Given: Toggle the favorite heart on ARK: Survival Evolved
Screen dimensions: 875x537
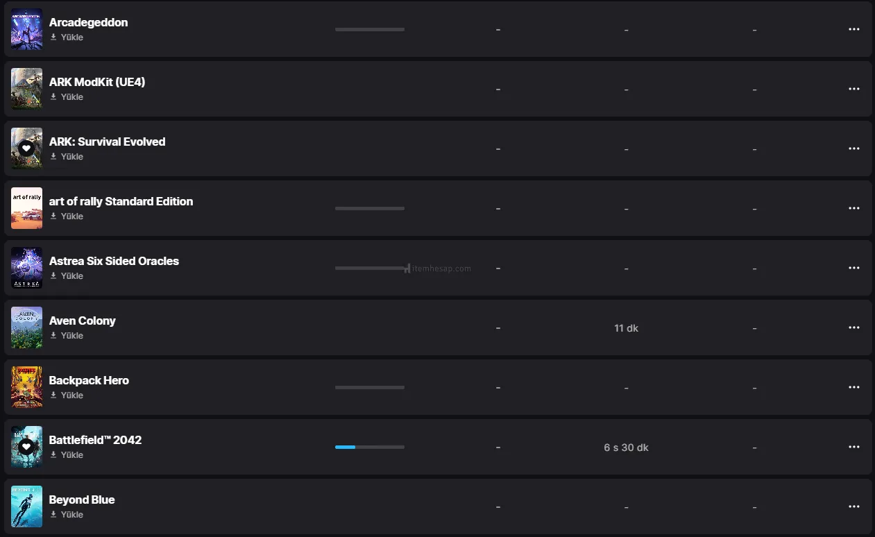Looking at the screenshot, I should pos(26,148).
